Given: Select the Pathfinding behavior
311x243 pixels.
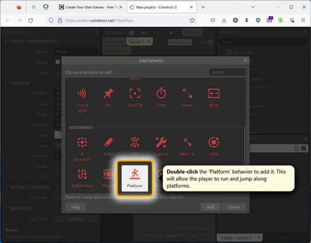Looking at the screenshot, I should [x=82, y=178].
